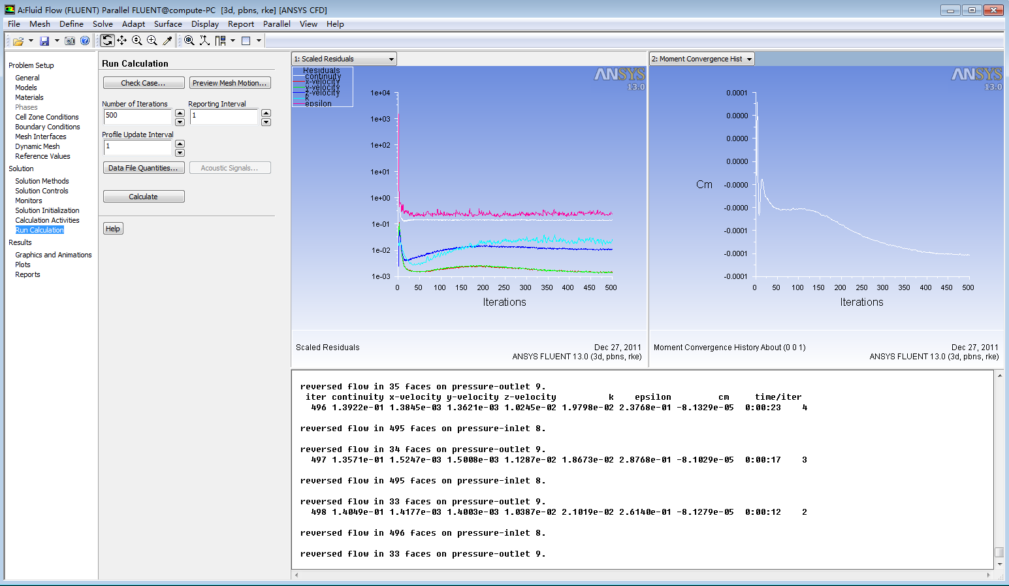Open help via the question mark icon
Viewport: 1009px width, 586px height.
click(x=85, y=41)
